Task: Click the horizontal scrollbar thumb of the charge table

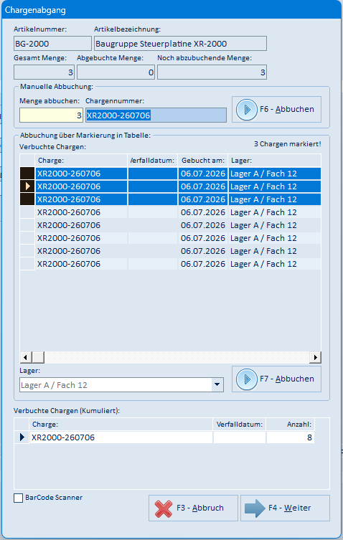Action: click(38, 357)
